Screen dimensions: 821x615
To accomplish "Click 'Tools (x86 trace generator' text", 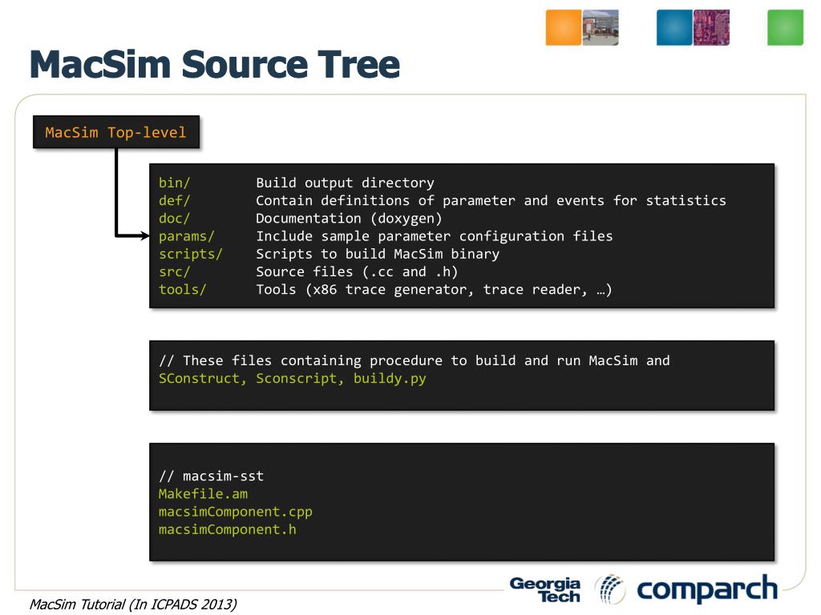I will pos(434,290).
